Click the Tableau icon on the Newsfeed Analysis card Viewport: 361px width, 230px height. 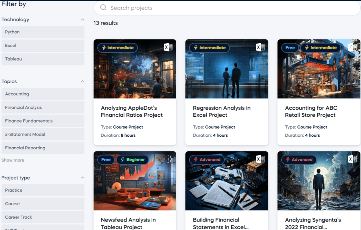[x=168, y=159]
